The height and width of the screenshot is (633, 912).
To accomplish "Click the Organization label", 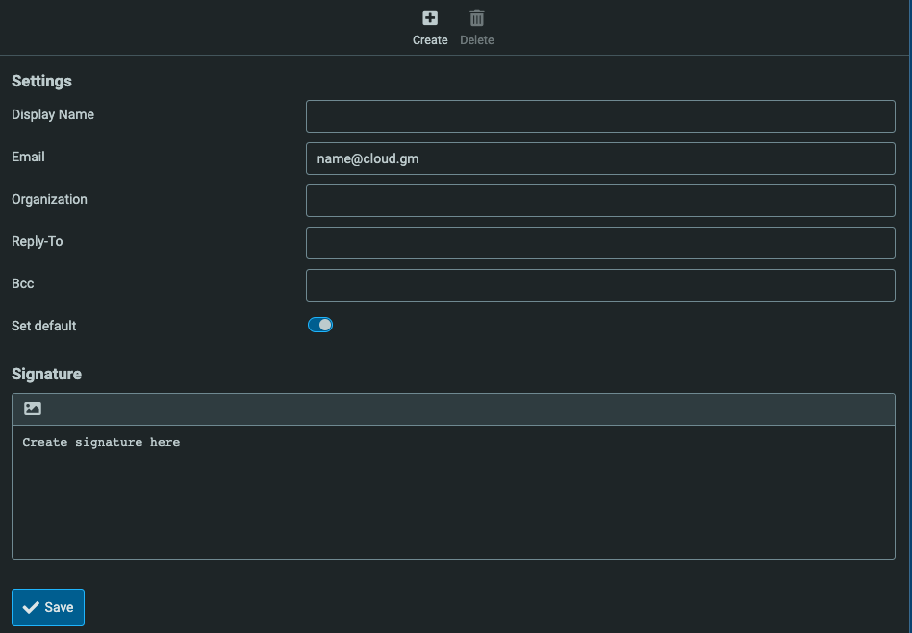I will [49, 199].
